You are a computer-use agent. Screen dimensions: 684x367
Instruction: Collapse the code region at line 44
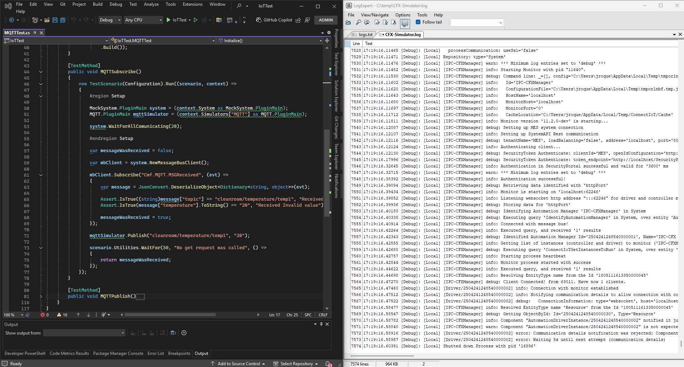(41, 71)
